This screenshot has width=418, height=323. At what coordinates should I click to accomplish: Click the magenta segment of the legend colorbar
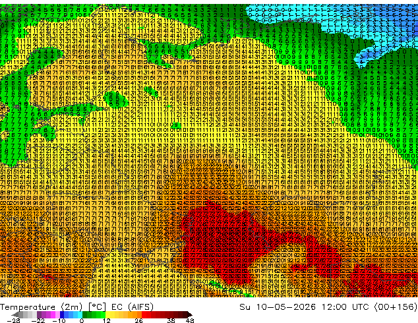[x=53, y=314]
